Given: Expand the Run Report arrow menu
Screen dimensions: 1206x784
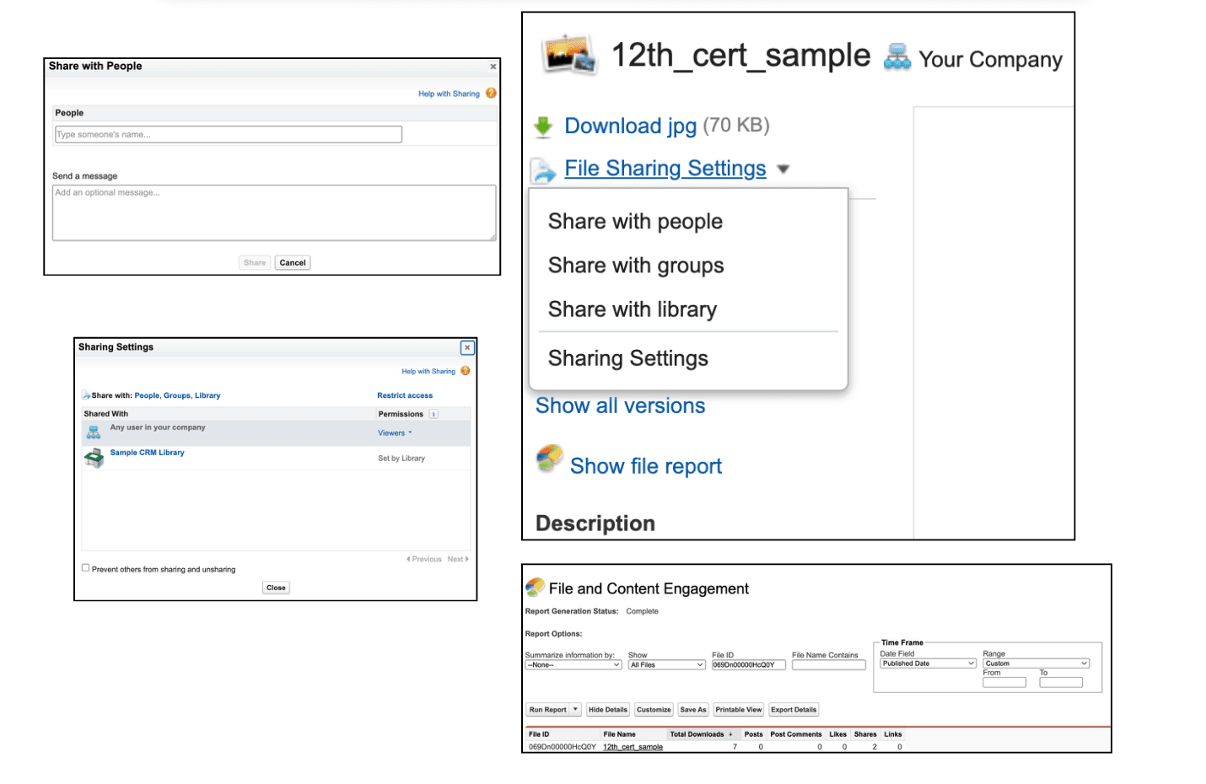Looking at the screenshot, I should pyautogui.click(x=575, y=710).
